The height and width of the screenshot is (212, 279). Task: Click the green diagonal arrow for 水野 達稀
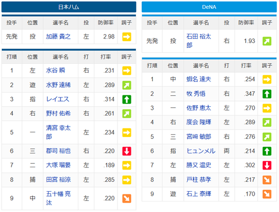(x=127, y=85)
